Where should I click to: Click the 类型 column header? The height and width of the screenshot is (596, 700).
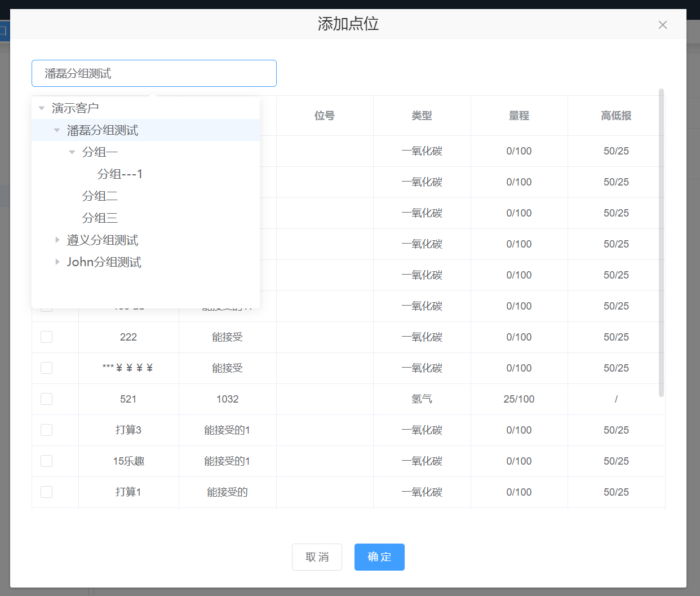[x=422, y=116]
